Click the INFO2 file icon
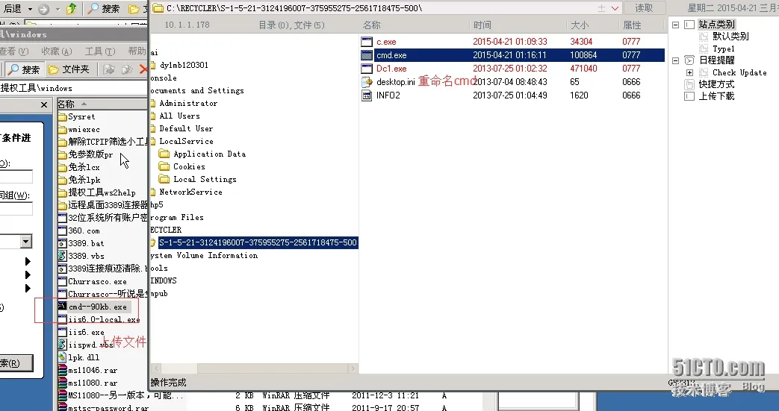Image resolution: width=779 pixels, height=411 pixels. [x=367, y=95]
